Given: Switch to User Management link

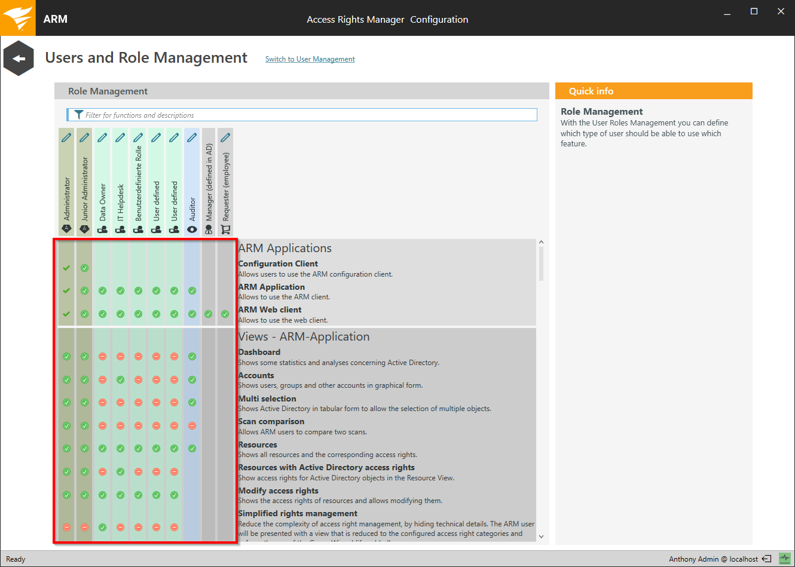Looking at the screenshot, I should (310, 59).
